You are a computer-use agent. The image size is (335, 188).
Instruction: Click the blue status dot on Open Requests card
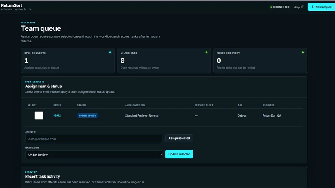(x=110, y=53)
